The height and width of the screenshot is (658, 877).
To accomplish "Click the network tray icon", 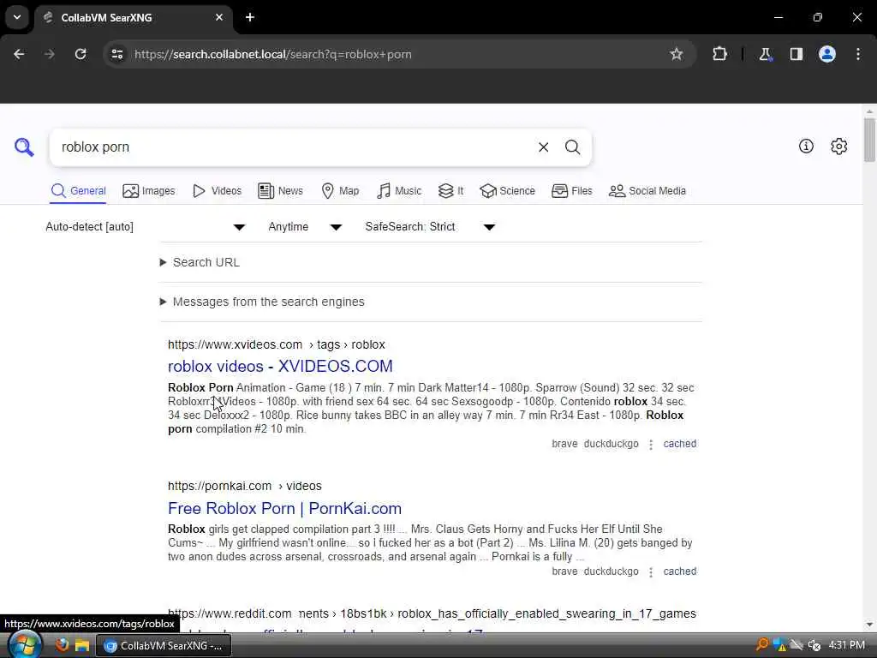I will coord(796,645).
